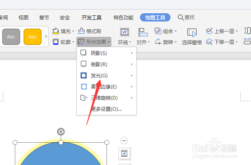This screenshot has width=251, height=165.
Task: Expand the shape styles gallery arrow
Action: point(46,36)
